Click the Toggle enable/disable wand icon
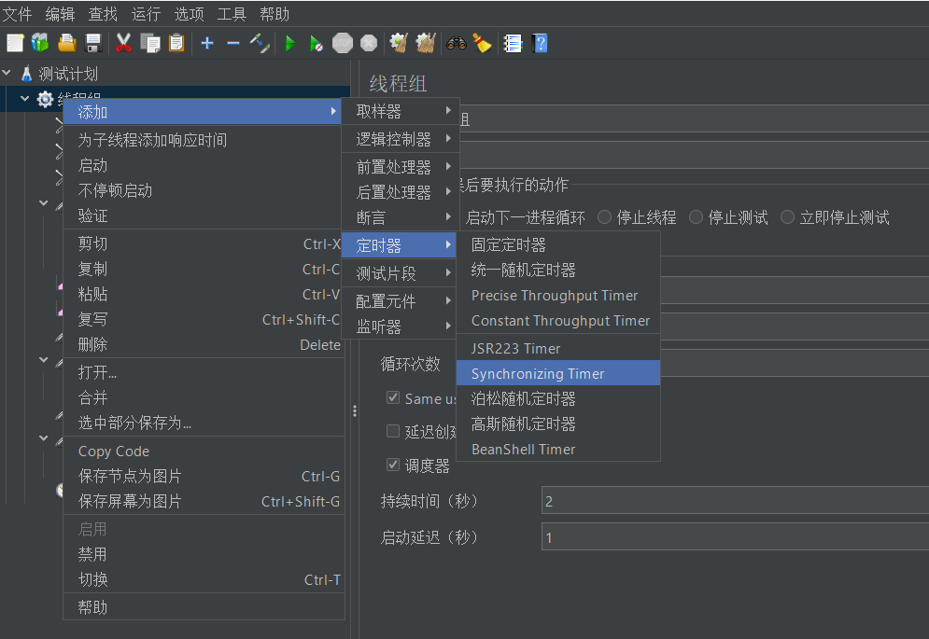Image resolution: width=929 pixels, height=639 pixels. (260, 43)
